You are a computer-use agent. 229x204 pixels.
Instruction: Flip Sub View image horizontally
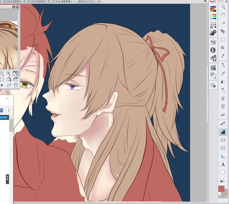pyautogui.click(x=9, y=80)
